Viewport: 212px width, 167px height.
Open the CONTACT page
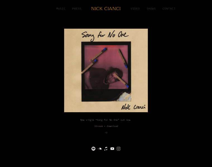tap(169, 9)
